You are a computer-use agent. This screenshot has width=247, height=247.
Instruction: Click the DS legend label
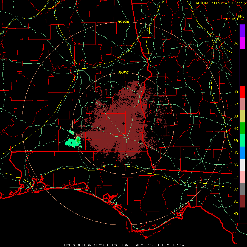click(235, 165)
